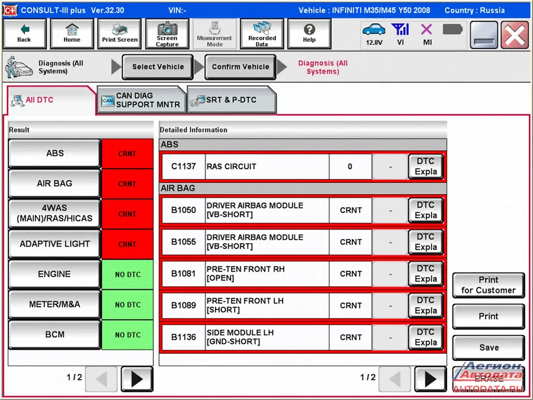533x400 pixels.
Task: Go to Home screen
Action: 72,34
